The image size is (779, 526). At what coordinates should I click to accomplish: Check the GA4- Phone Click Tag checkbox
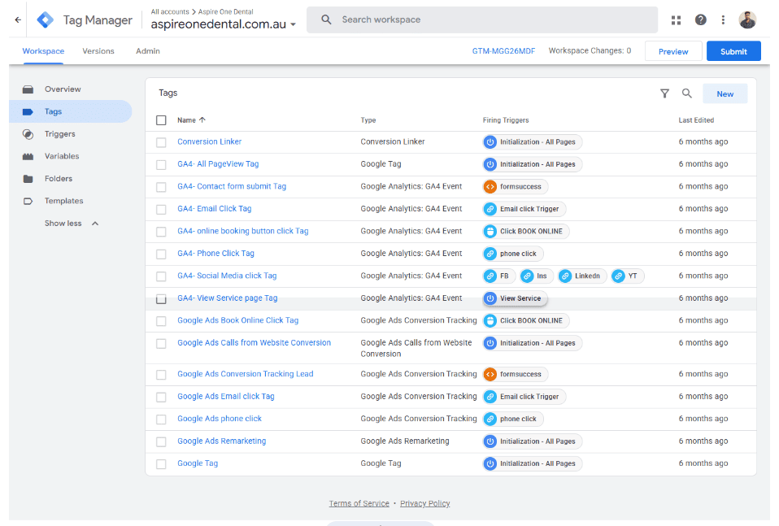pyautogui.click(x=161, y=254)
